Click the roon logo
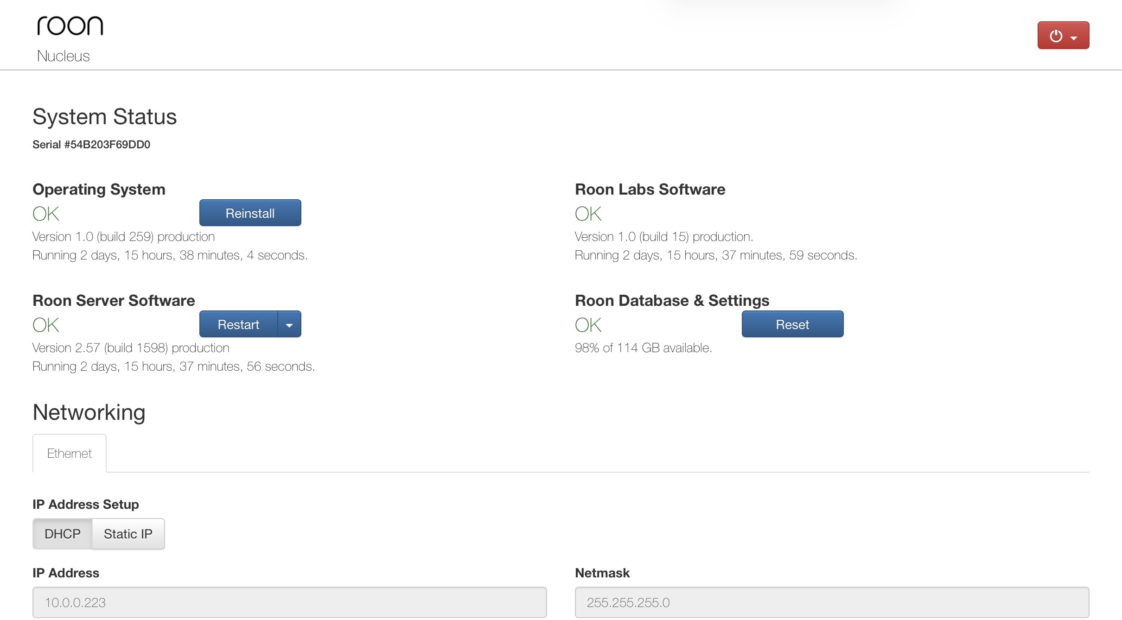 pos(70,25)
